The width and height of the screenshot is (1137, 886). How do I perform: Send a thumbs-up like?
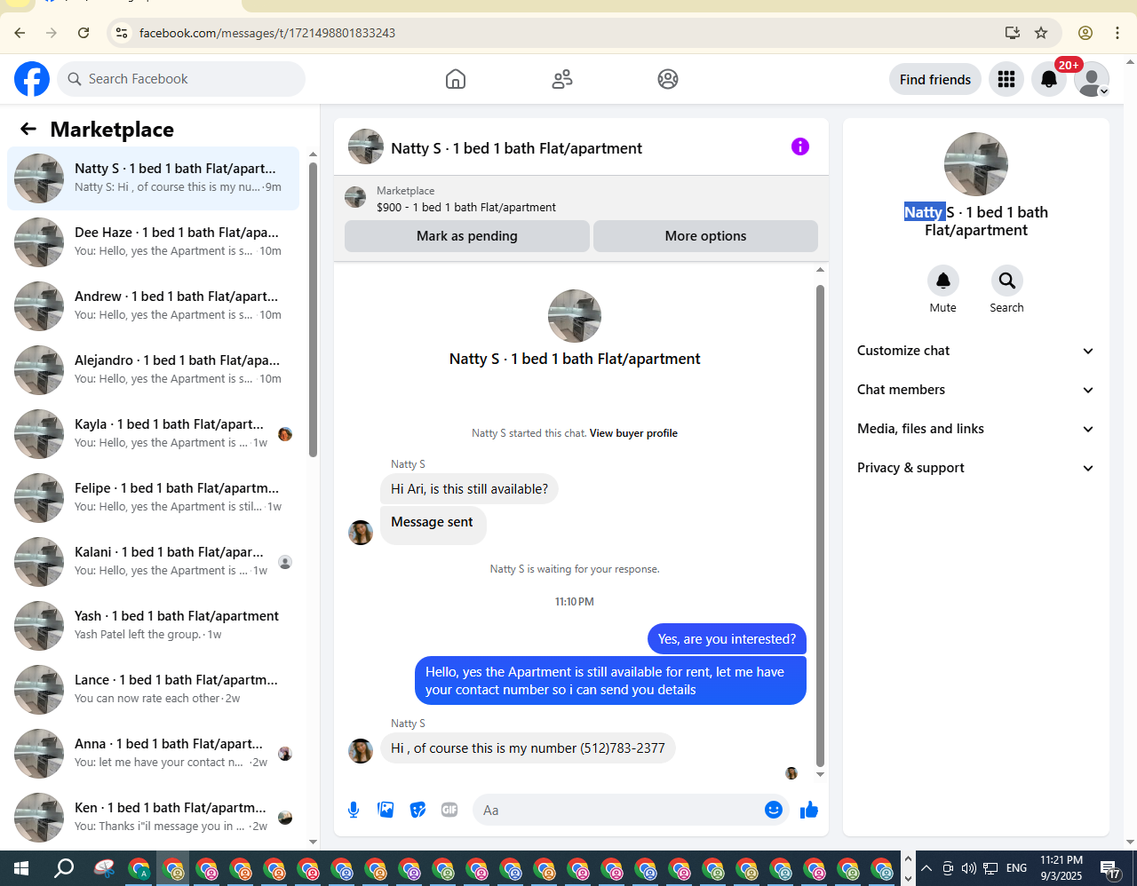coord(809,810)
